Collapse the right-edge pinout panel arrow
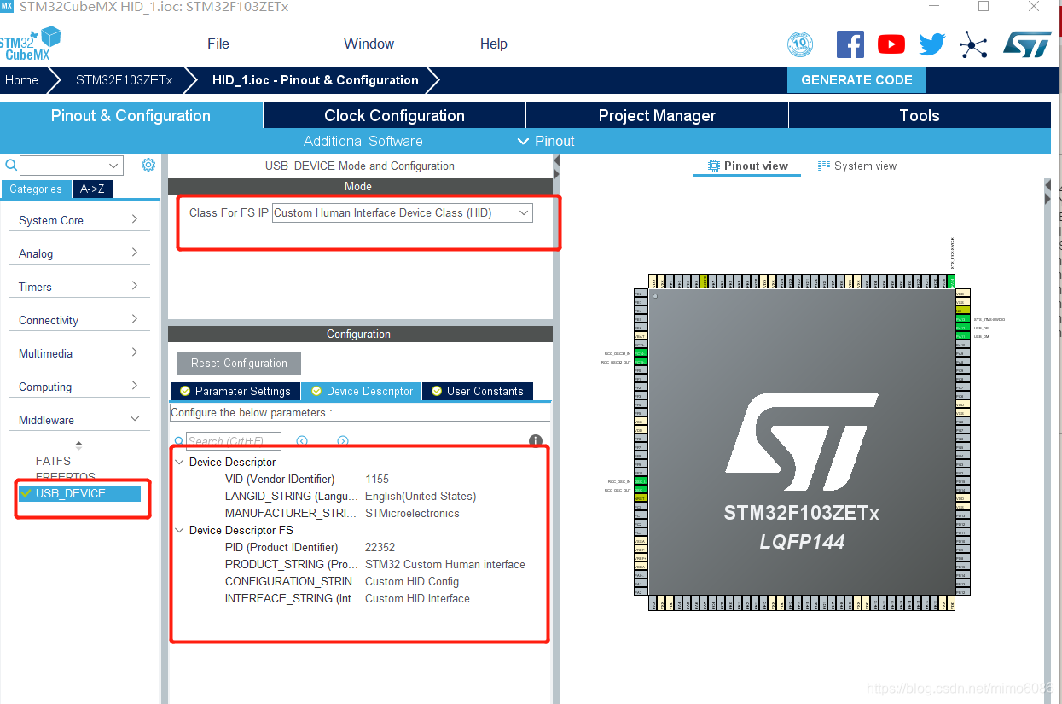 [1048, 185]
